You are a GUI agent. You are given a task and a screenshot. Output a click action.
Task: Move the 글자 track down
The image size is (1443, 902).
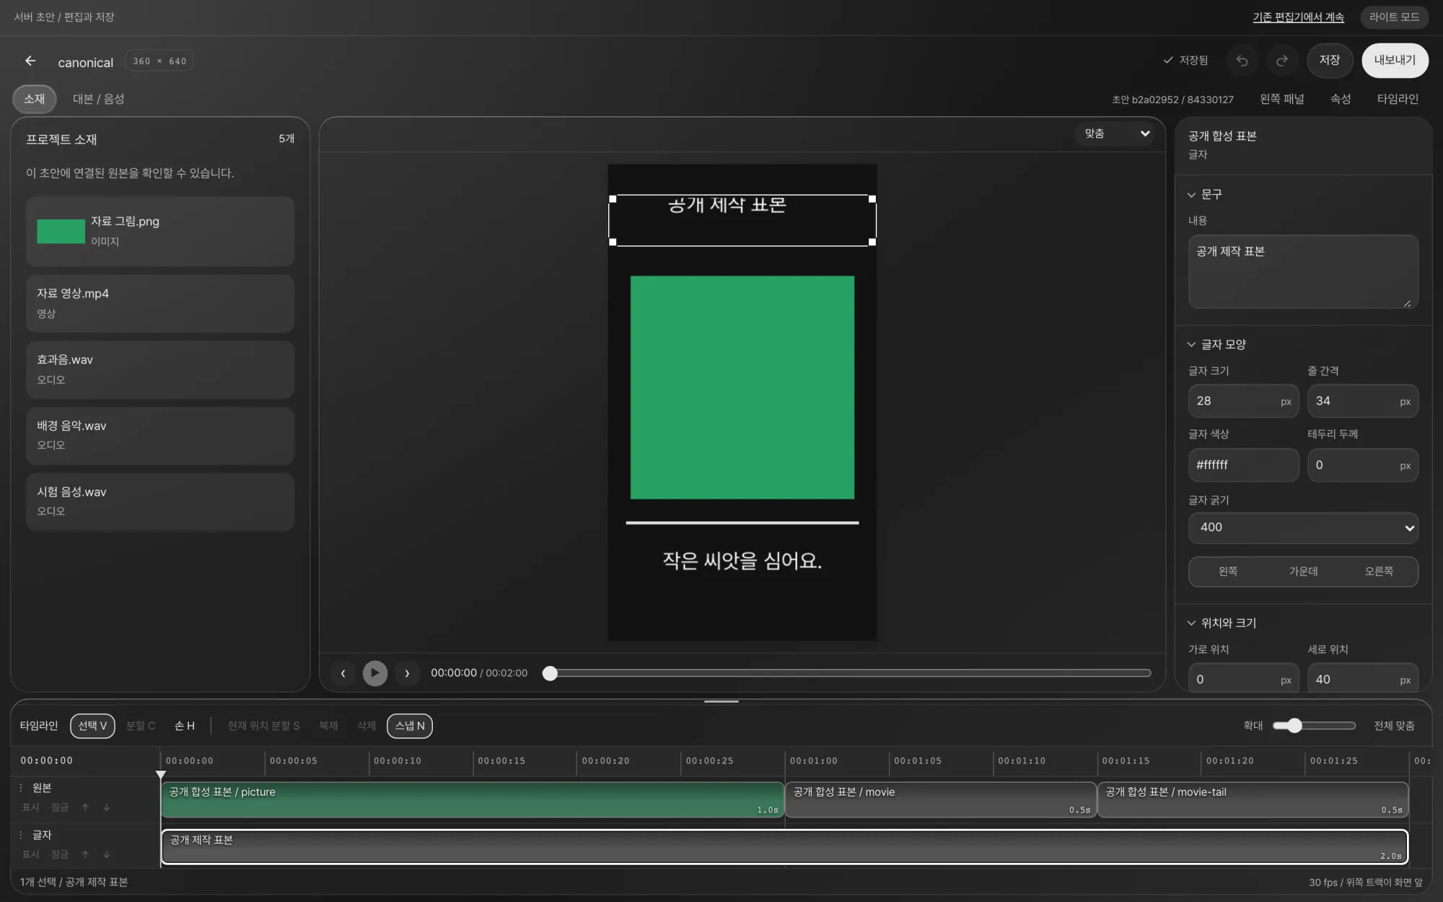(107, 854)
